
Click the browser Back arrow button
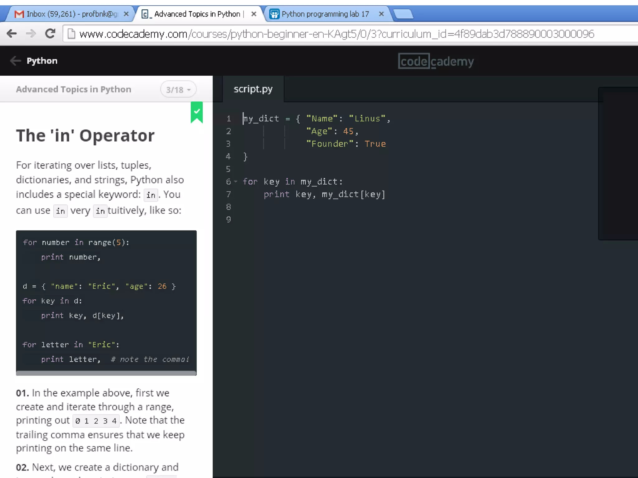tap(12, 33)
